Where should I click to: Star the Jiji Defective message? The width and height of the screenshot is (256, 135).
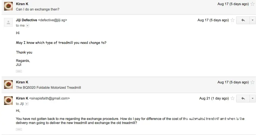pos(233,20)
